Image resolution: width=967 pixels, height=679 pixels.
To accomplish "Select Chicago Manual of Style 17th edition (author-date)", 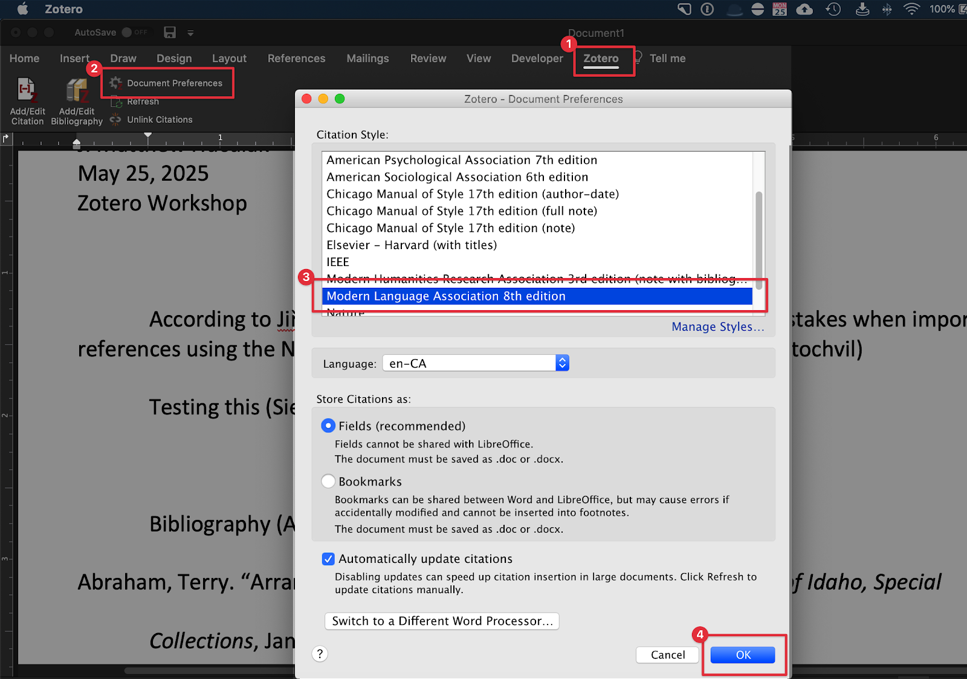I will click(537, 193).
